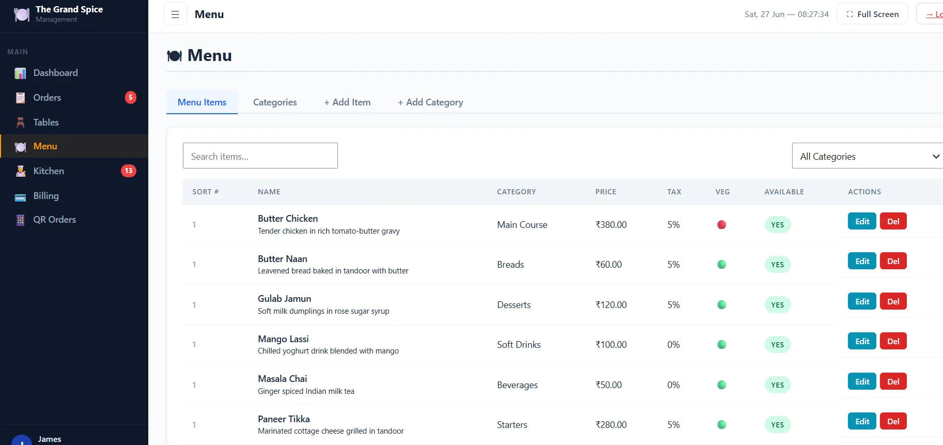Click the Full Screen button
The image size is (943, 445).
pyautogui.click(x=872, y=14)
